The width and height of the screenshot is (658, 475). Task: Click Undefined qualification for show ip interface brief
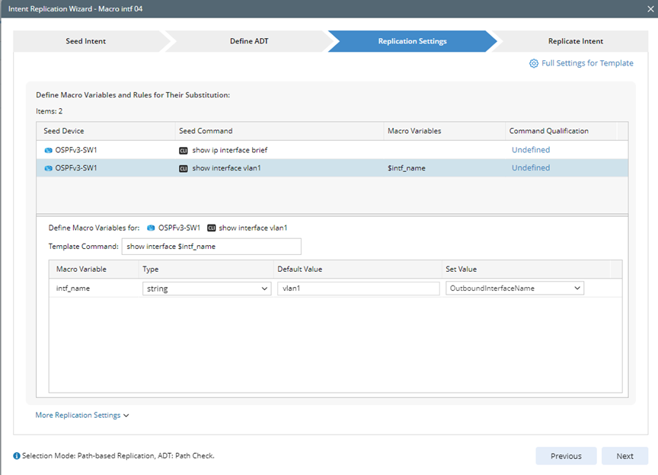point(530,150)
